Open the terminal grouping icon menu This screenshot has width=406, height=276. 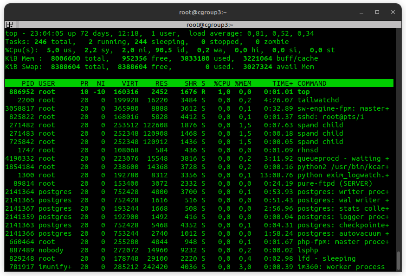9,25
